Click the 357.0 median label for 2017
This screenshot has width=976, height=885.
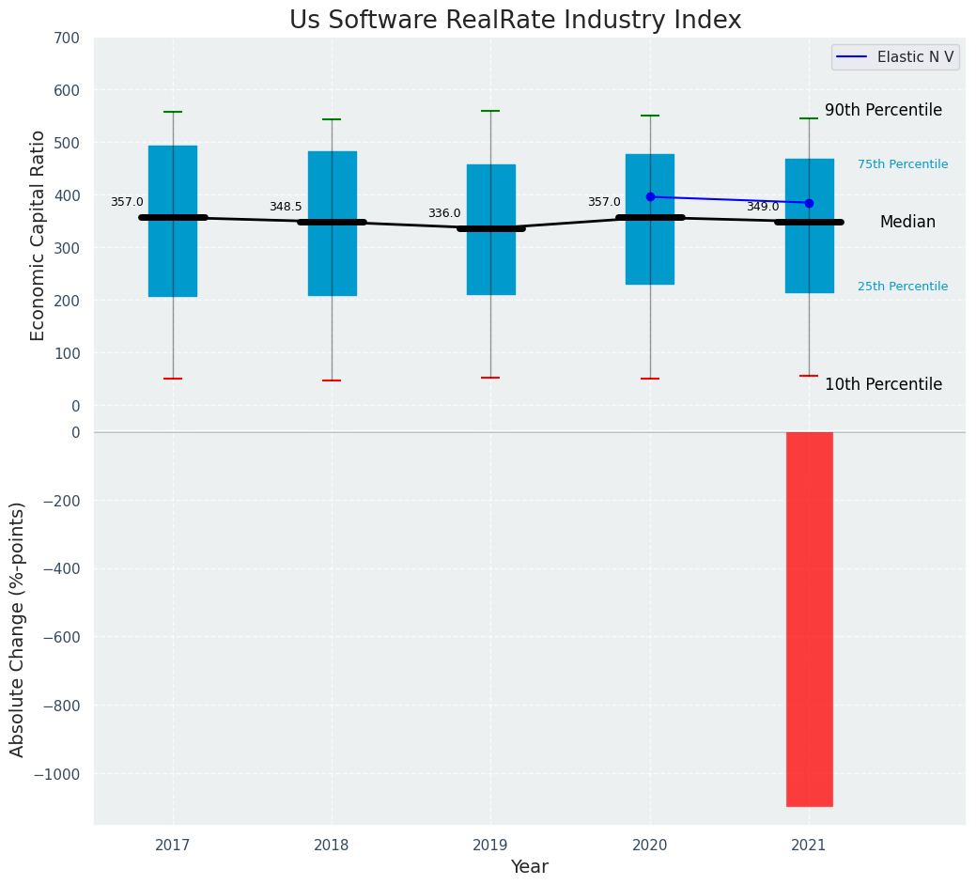tap(127, 202)
